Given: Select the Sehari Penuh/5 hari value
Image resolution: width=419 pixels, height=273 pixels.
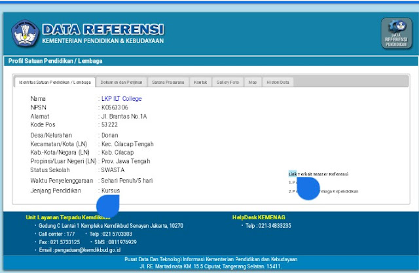Looking at the screenshot, I should [127, 181].
